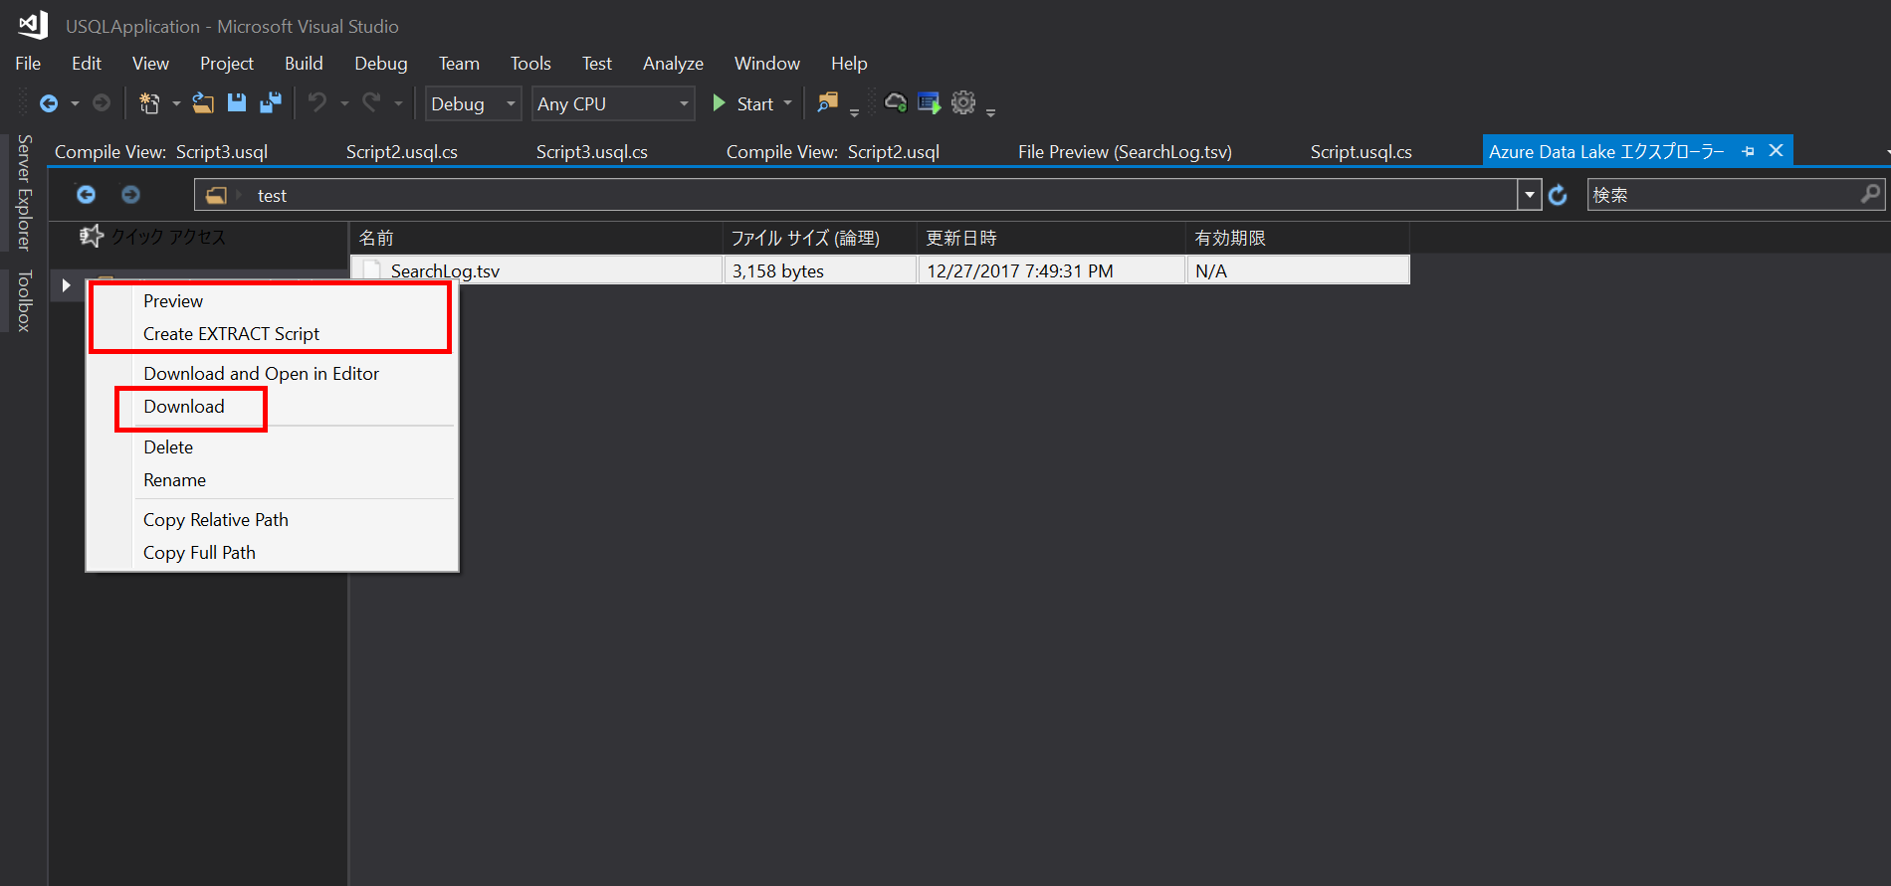Screen dimensions: 1891x886
Task: Open the Edit menu
Action: 87,64
